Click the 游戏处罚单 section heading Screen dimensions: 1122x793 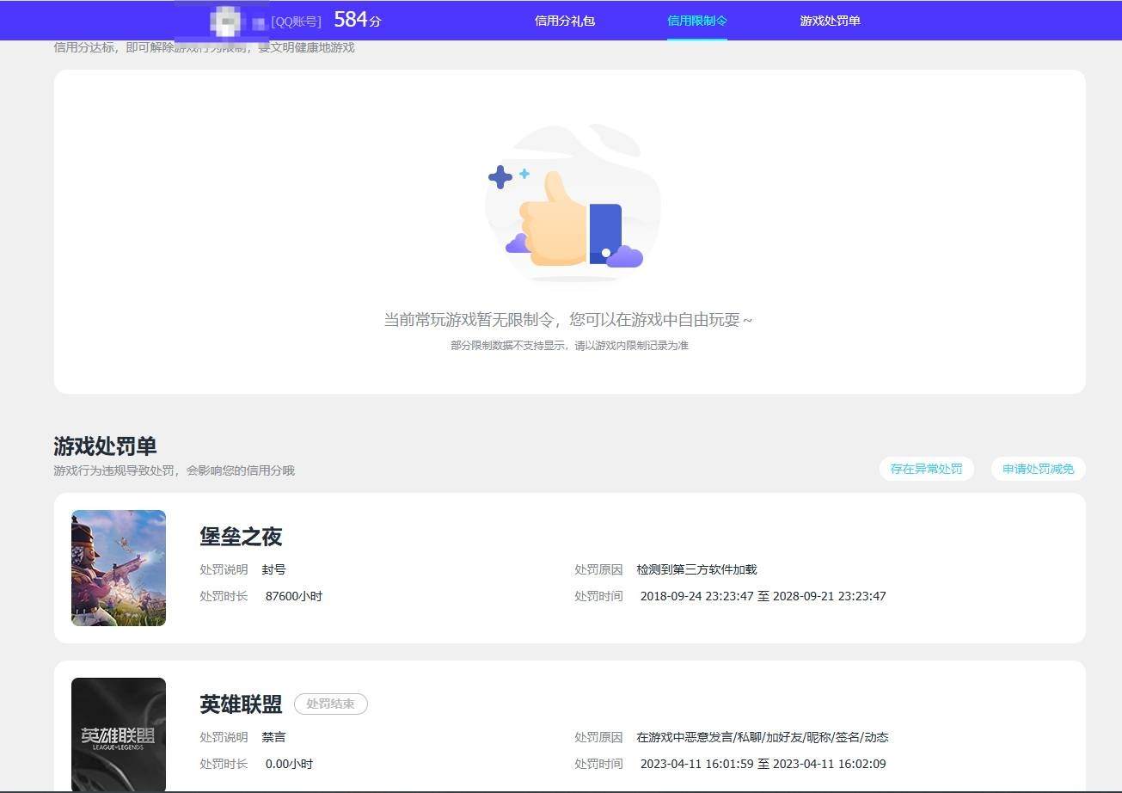(x=105, y=446)
